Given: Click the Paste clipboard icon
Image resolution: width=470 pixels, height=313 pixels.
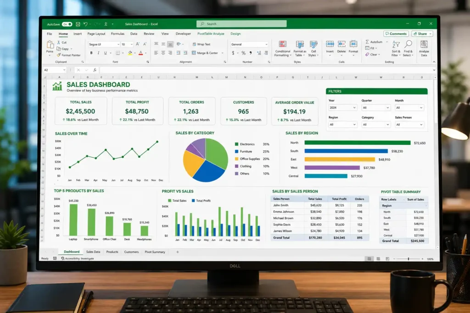Looking at the screenshot, I should (x=50, y=45).
